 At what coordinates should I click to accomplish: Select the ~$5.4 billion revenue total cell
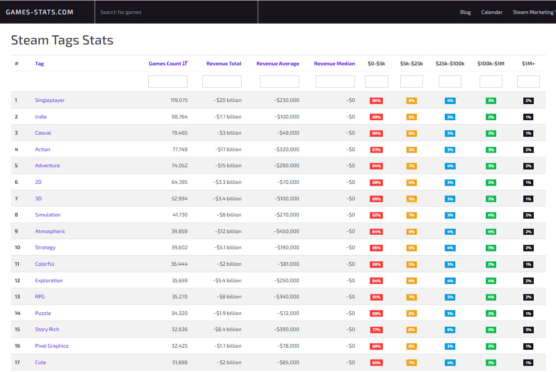pos(227,281)
